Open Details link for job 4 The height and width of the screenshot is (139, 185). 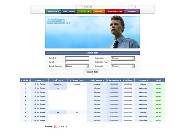(x=158, y=96)
